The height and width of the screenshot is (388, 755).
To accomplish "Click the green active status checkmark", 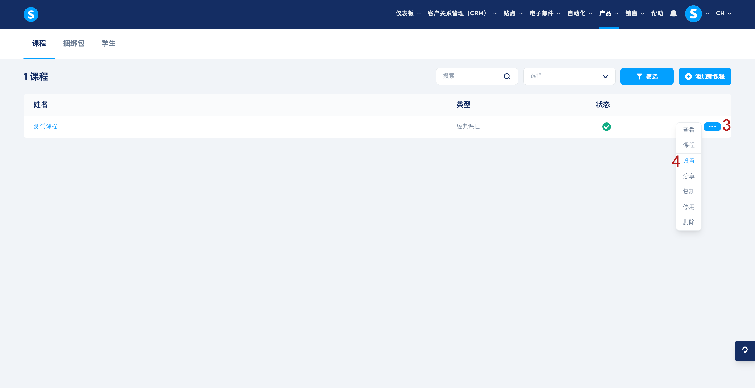I will coord(606,127).
